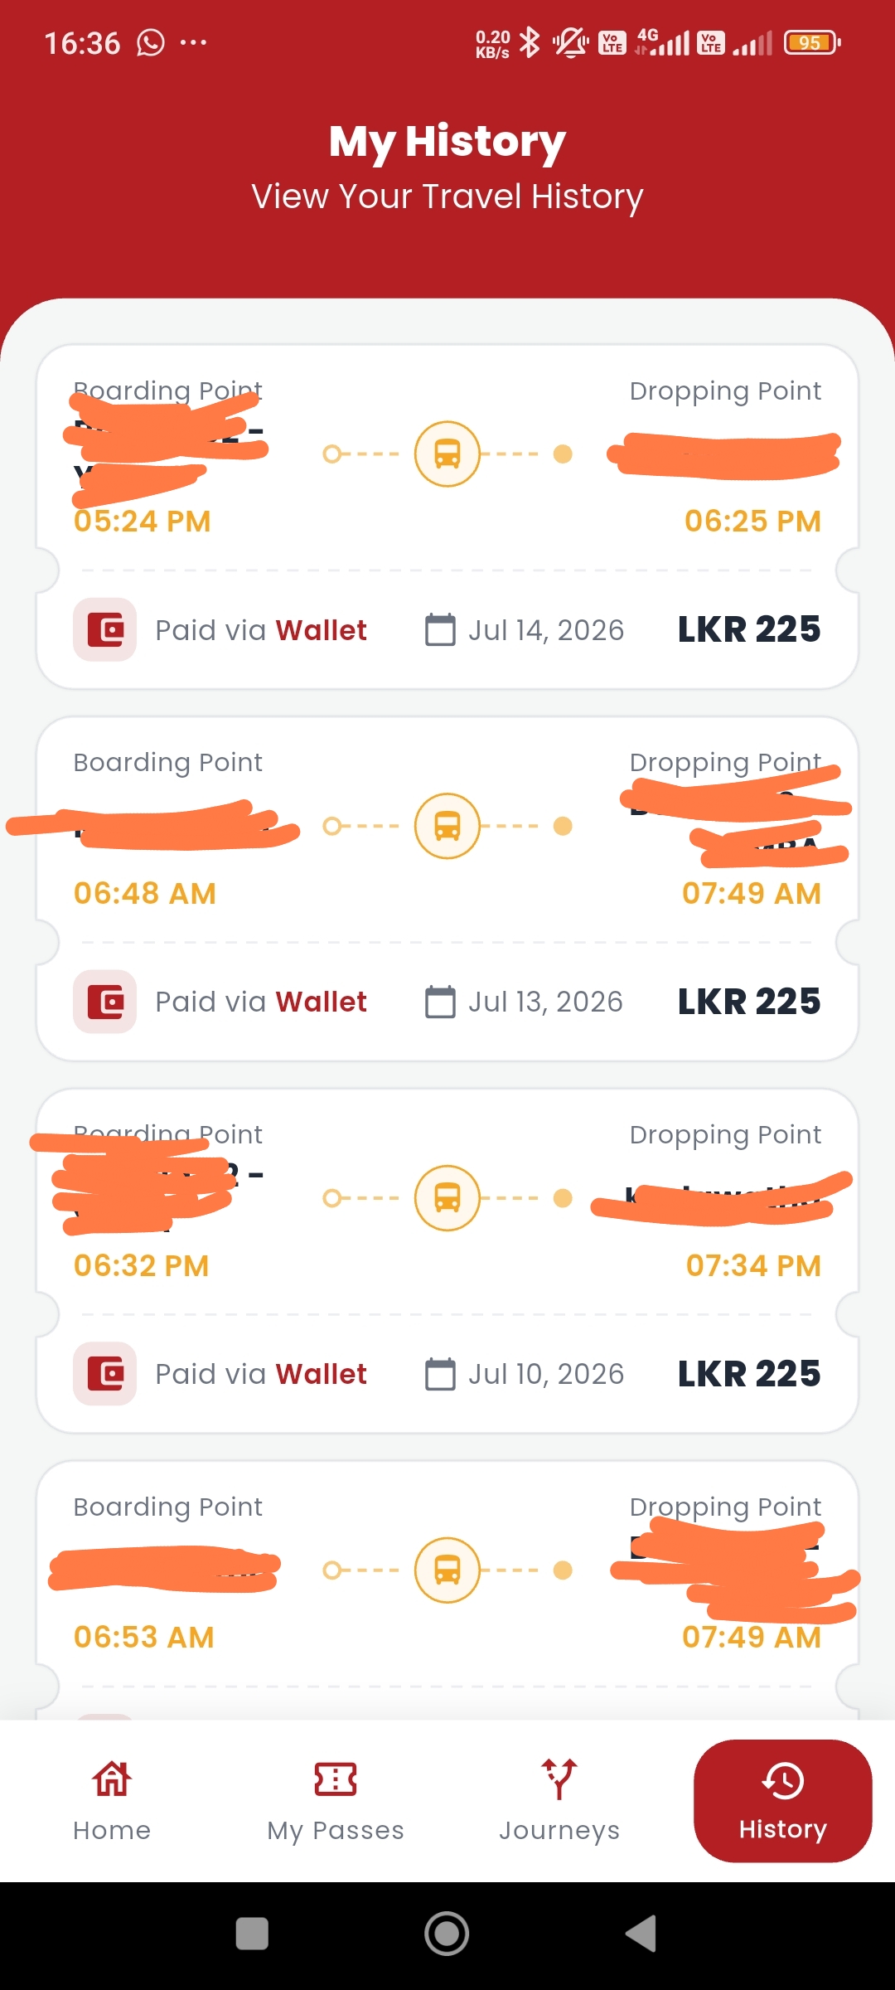
Task: Tap the wallet icon on the Jul 13 trip
Action: [x=105, y=1002]
